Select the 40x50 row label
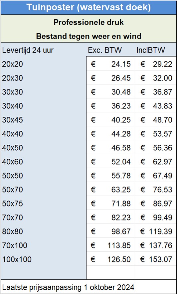This screenshot has width=177, height=294. point(12,148)
